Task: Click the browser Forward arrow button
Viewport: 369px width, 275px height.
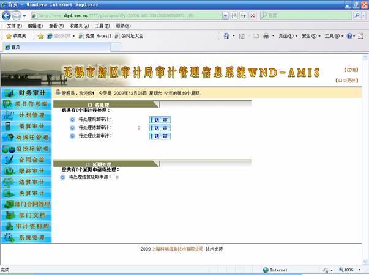Action: (17, 16)
